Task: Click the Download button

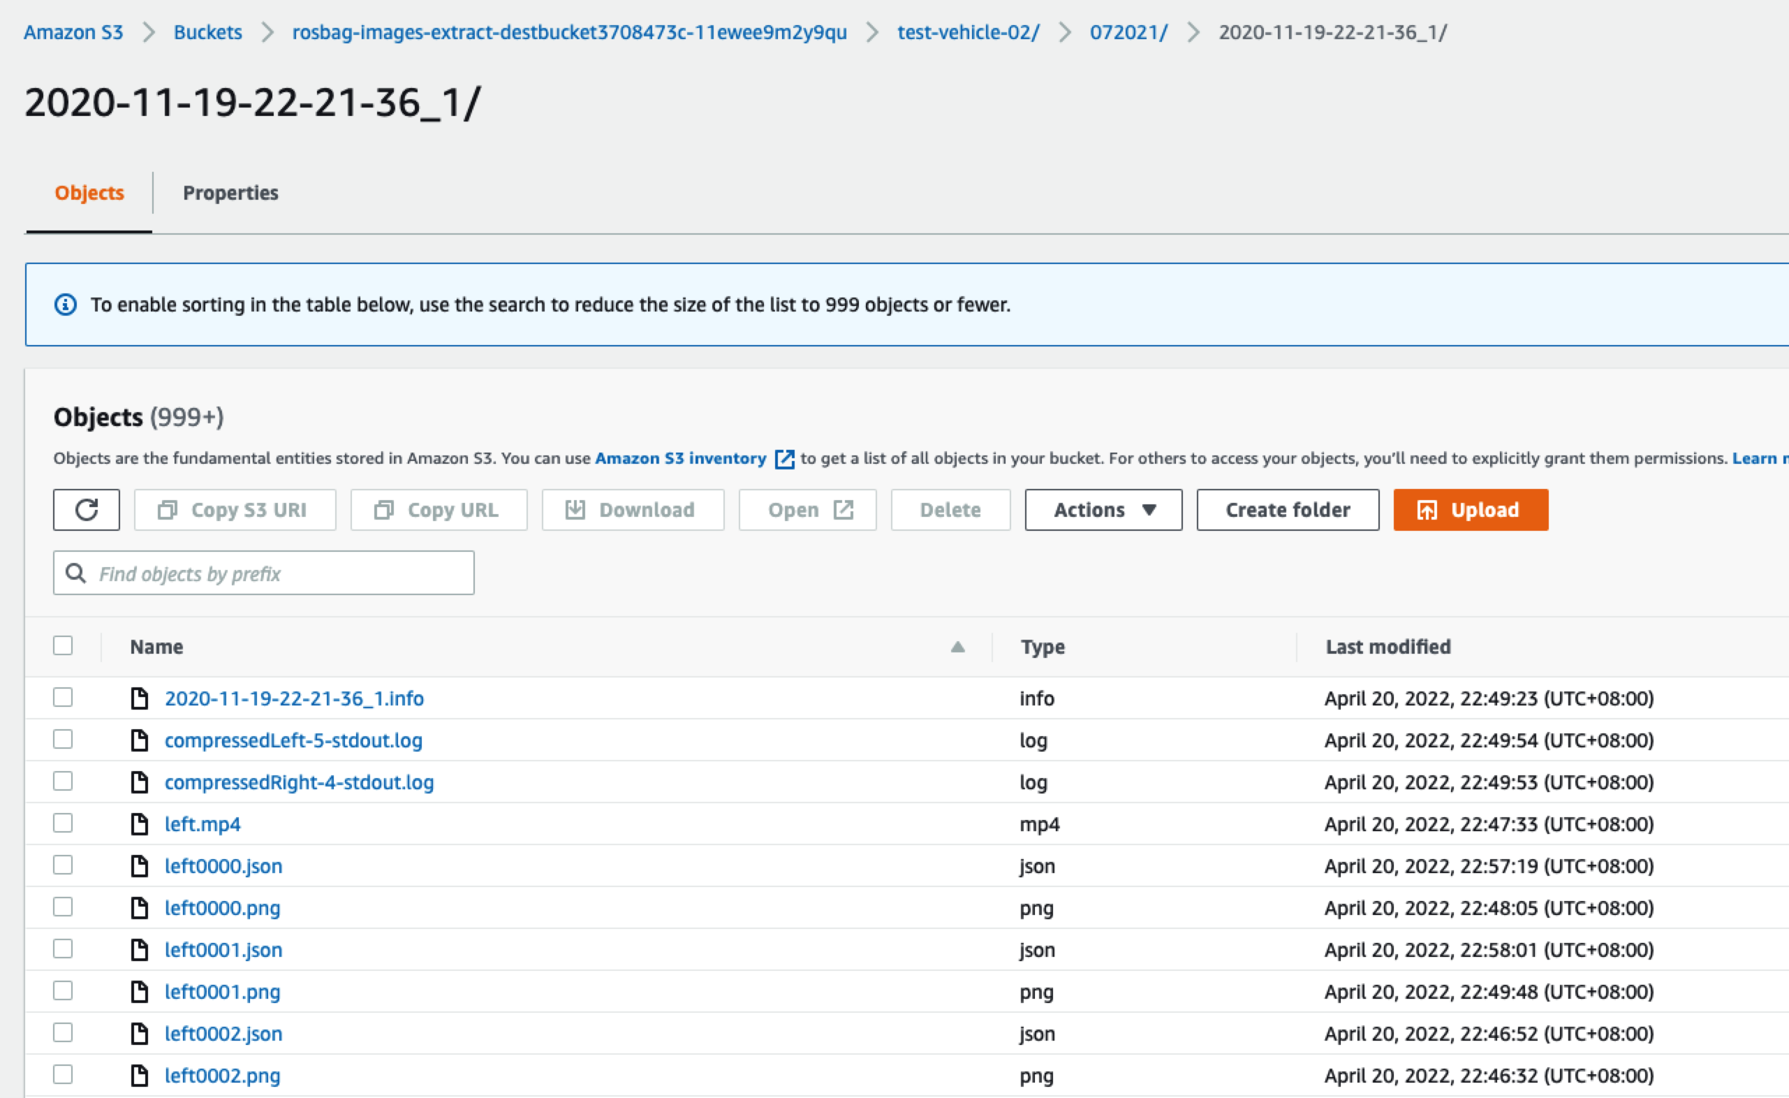Action: (633, 510)
